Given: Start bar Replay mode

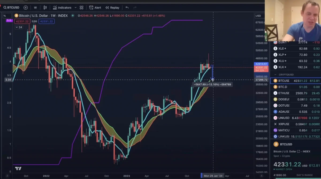Looking at the screenshot, I should [x=112, y=7].
